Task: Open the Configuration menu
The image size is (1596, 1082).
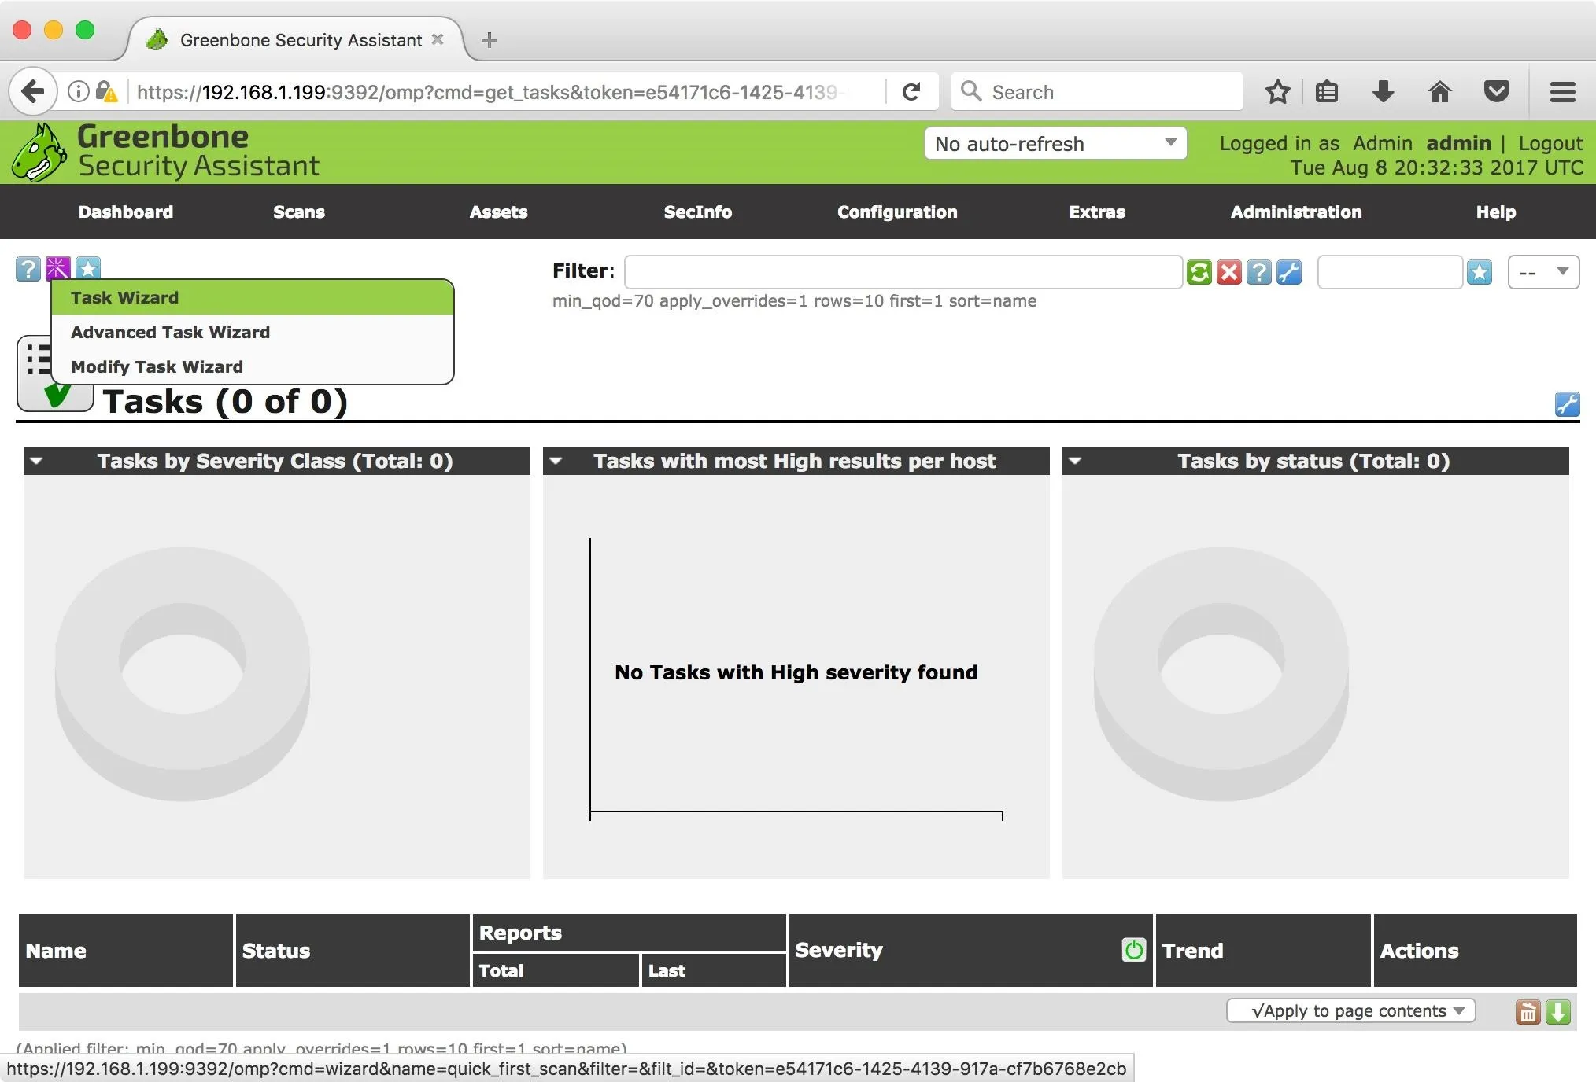Action: (x=897, y=212)
